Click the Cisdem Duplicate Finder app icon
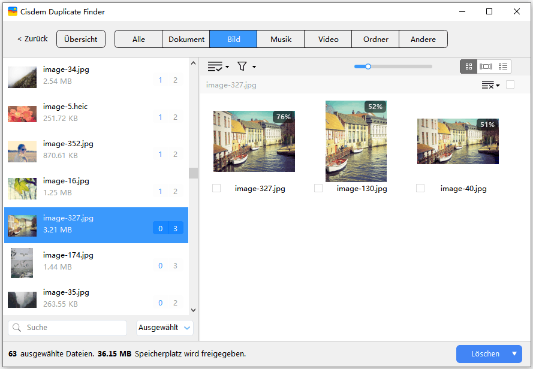The width and height of the screenshot is (533, 369). tap(12, 11)
